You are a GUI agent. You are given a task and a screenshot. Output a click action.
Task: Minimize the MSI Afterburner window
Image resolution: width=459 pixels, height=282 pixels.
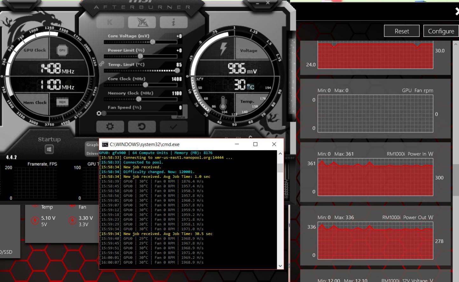(x=257, y=3)
